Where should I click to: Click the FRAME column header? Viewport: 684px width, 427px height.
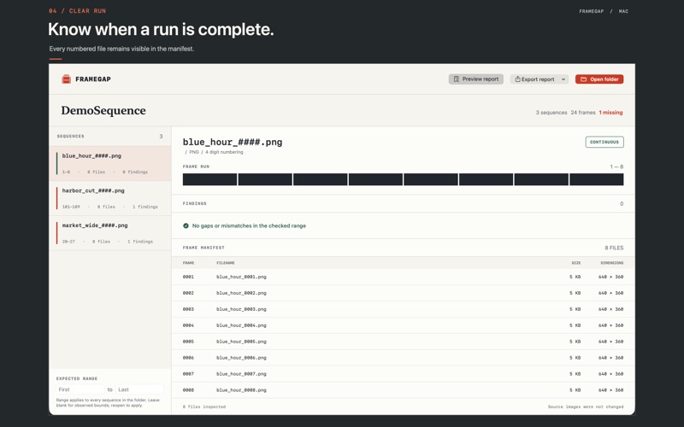(x=188, y=263)
